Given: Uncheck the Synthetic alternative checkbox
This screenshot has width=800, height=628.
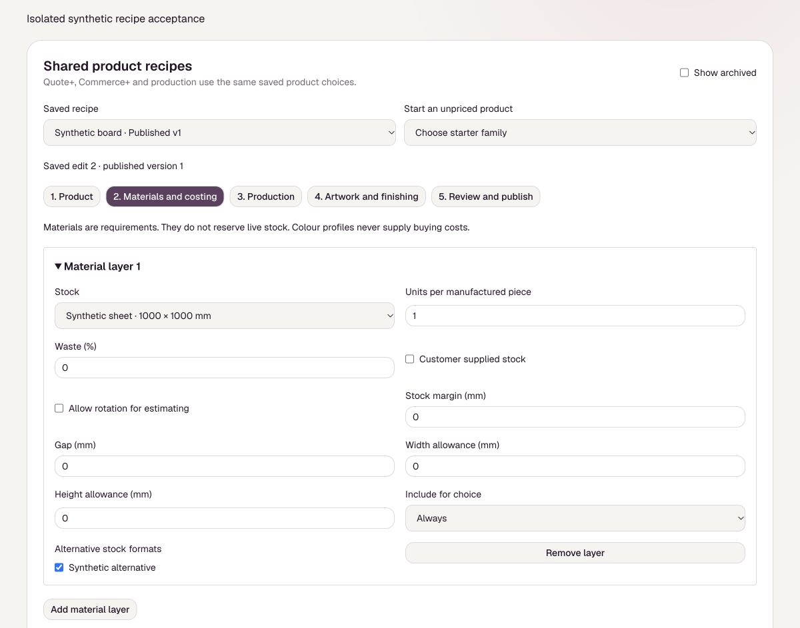Looking at the screenshot, I should pyautogui.click(x=59, y=567).
